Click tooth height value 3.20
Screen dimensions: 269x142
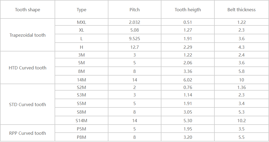pyautogui.click(x=188, y=137)
